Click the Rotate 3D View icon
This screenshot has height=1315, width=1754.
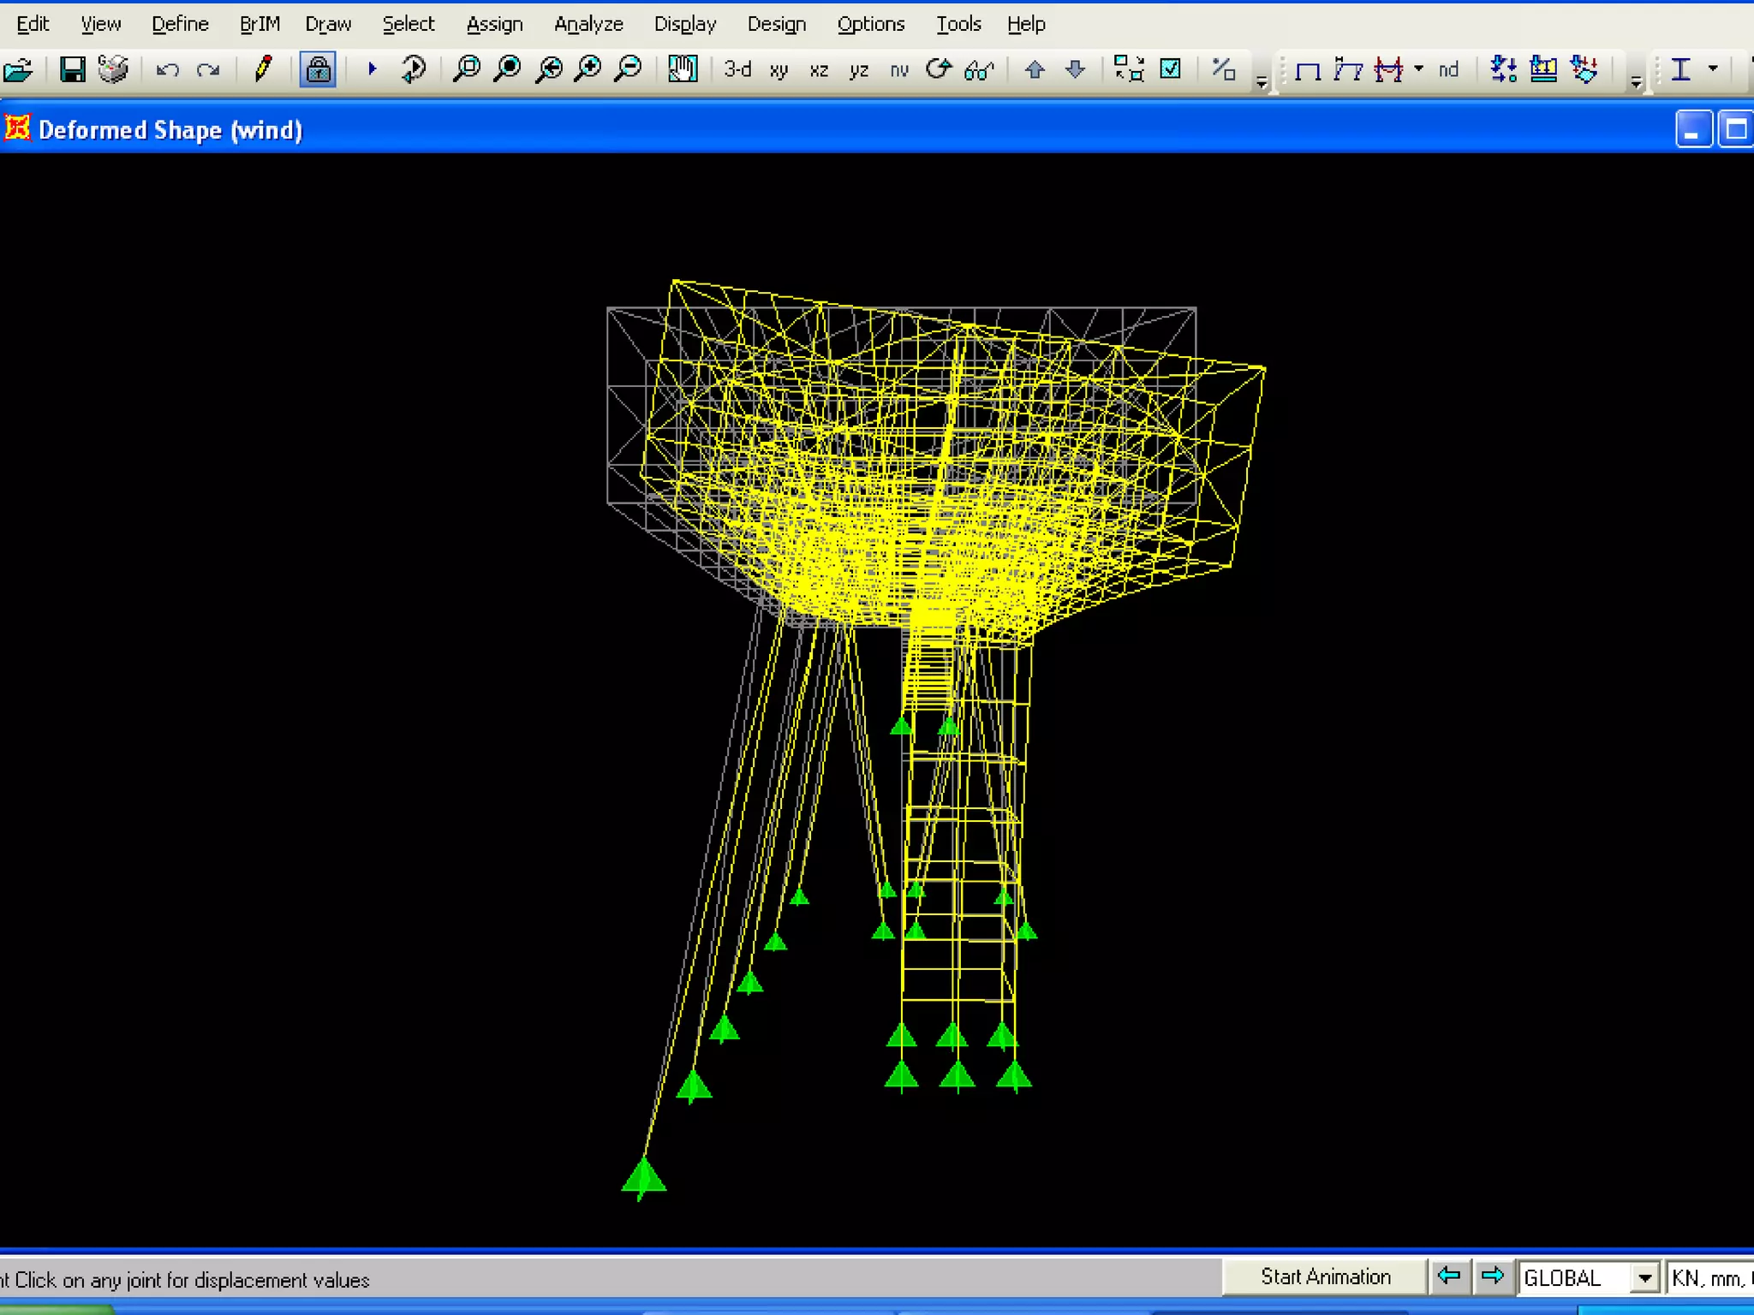939,68
